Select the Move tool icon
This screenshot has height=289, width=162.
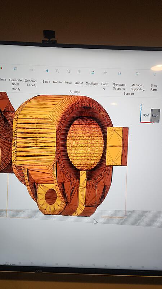click(68, 71)
